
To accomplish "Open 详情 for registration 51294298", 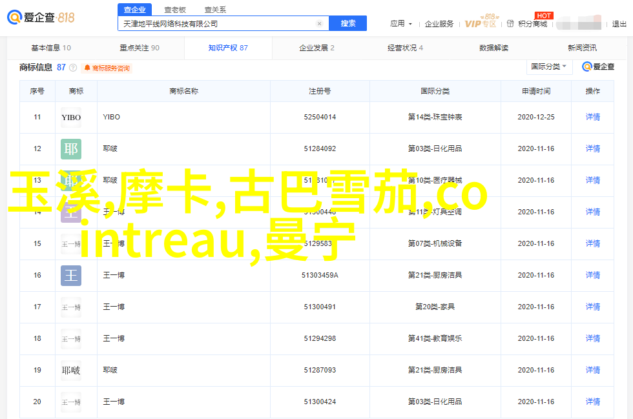I will (593, 338).
